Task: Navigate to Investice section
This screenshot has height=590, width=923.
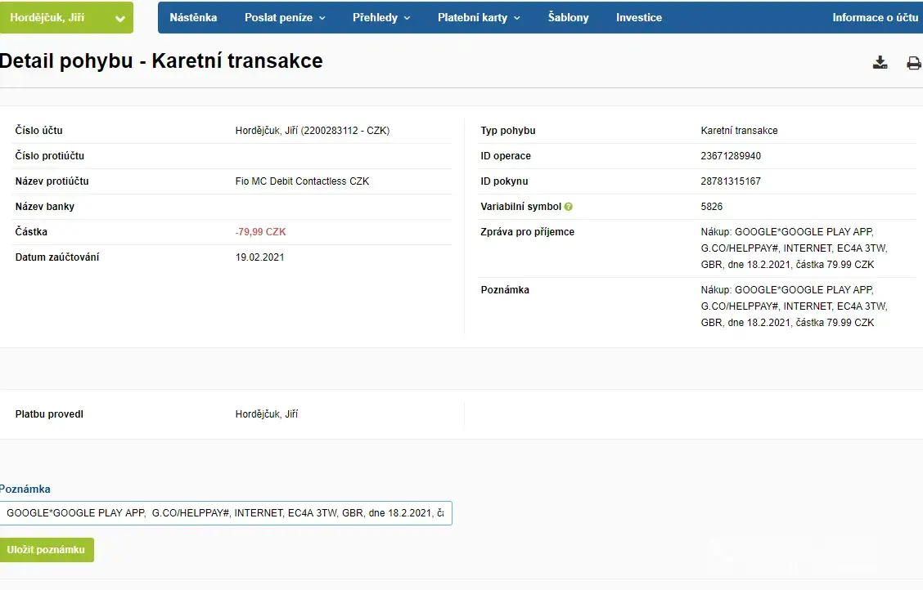Action: [639, 17]
